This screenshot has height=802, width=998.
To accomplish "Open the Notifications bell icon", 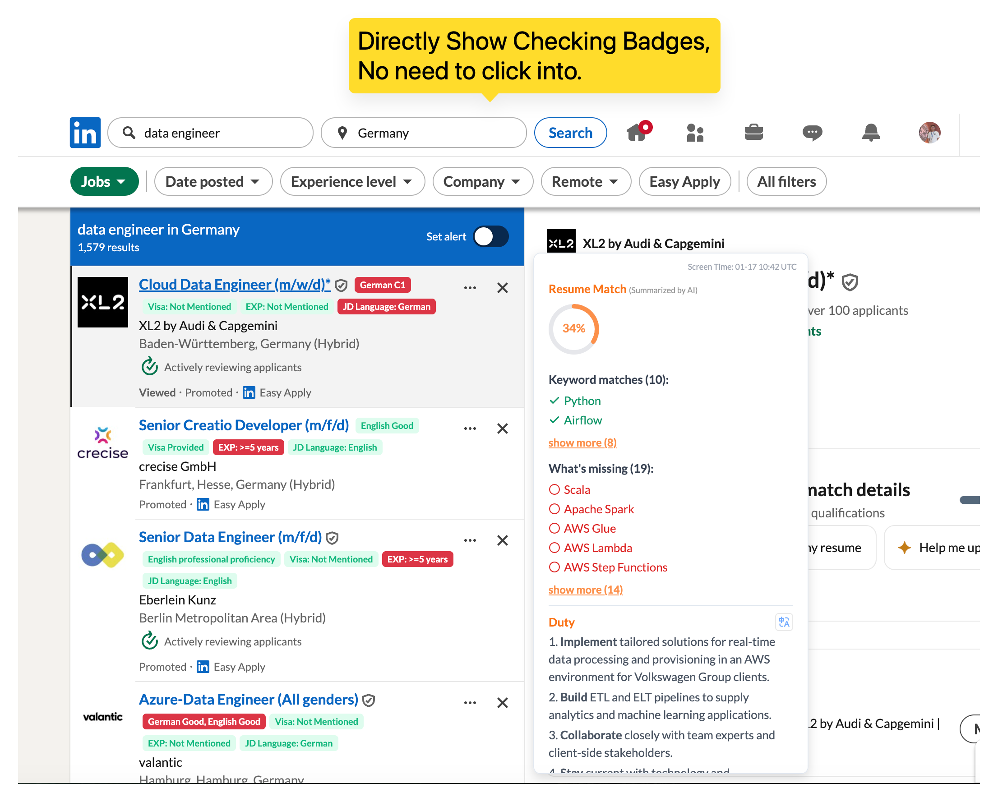I will click(871, 133).
